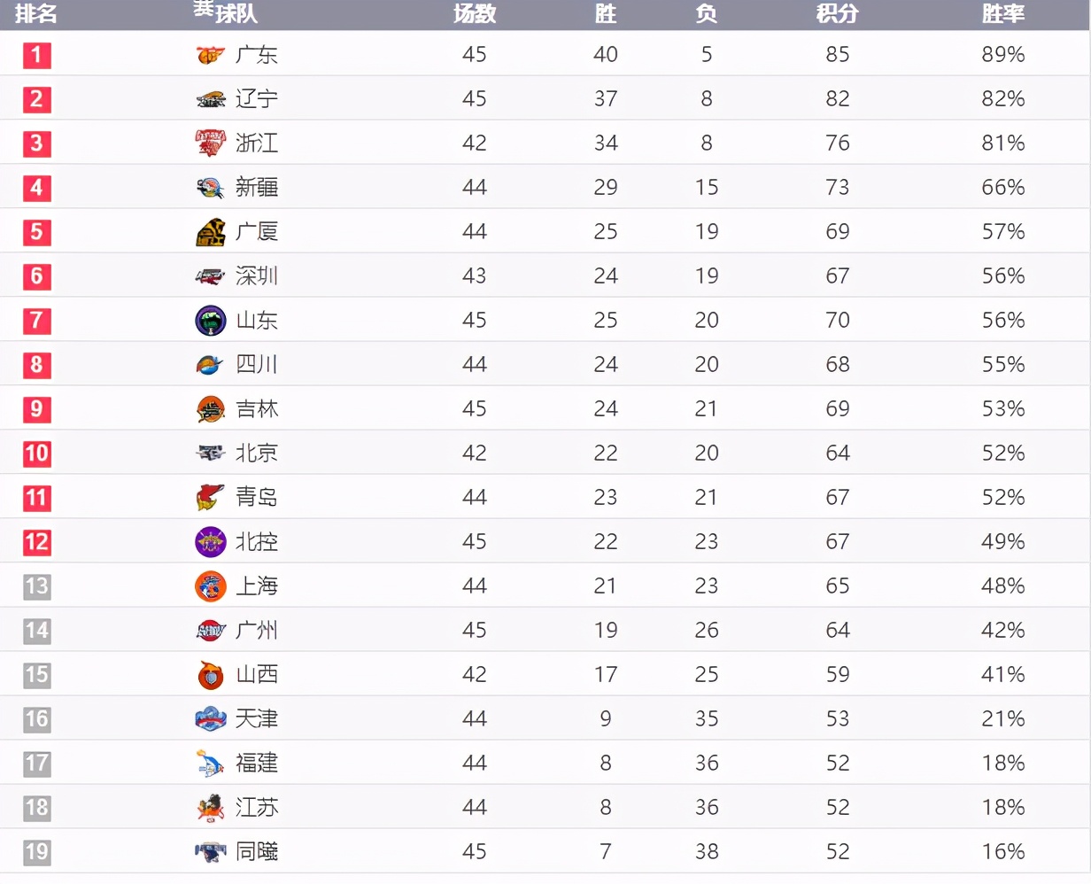
Task: Click the gray rank 19 badge
Action: pyautogui.click(x=37, y=852)
